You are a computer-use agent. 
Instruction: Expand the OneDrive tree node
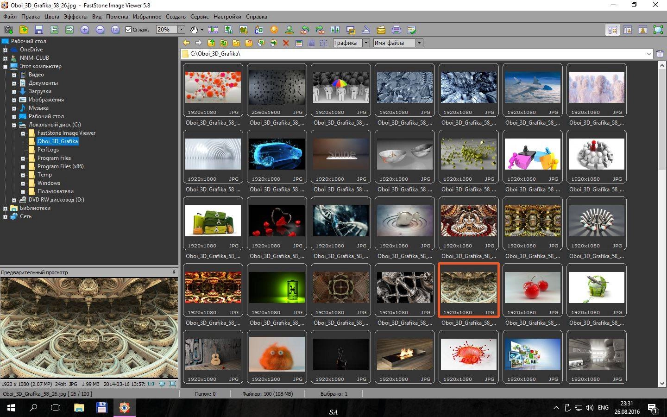5,50
